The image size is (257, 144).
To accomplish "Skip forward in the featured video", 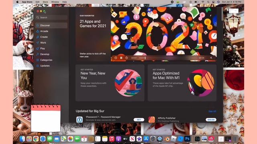I will point(127,58).
